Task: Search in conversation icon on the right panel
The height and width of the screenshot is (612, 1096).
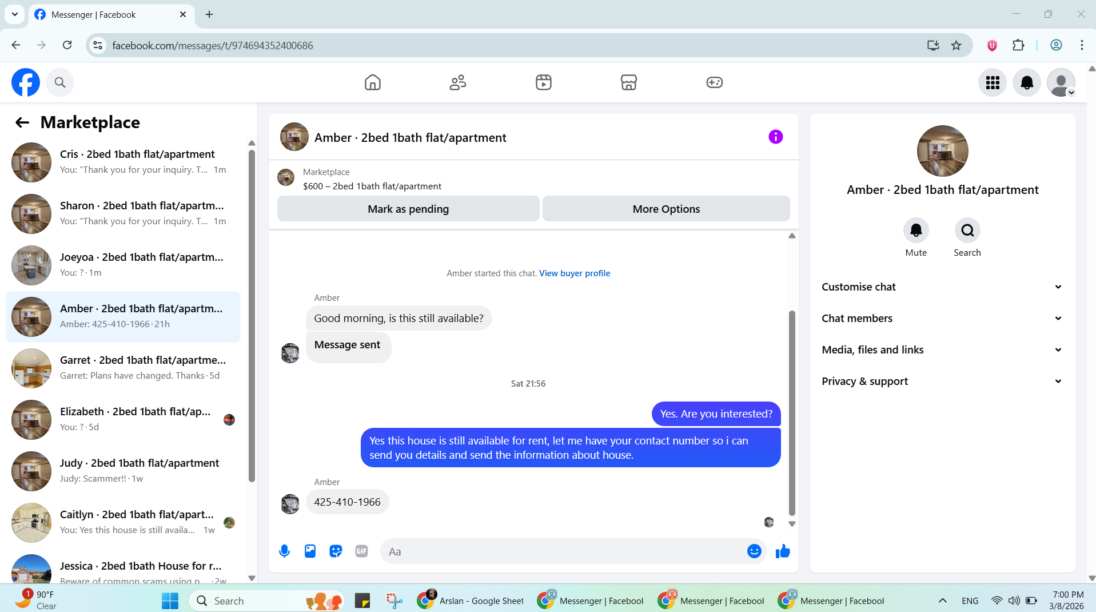Action: click(967, 231)
